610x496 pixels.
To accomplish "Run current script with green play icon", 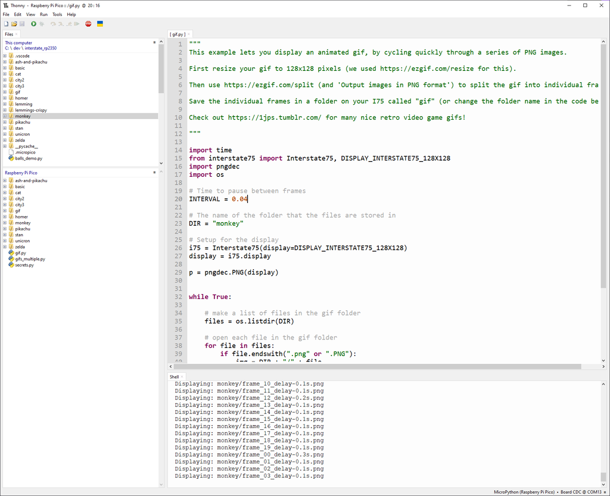I will (33, 24).
